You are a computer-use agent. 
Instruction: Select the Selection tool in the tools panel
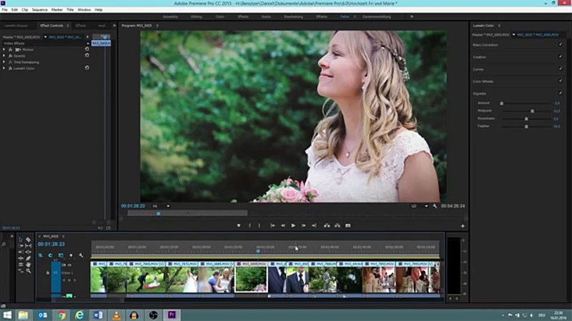tap(21, 240)
